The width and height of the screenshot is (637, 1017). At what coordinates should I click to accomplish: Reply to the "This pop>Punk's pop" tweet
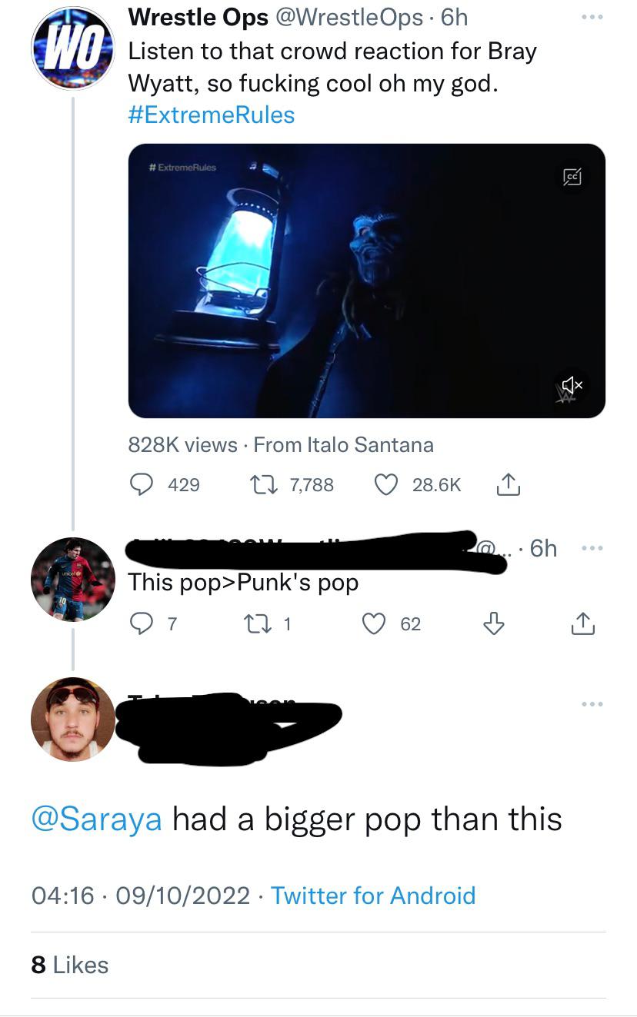141,623
